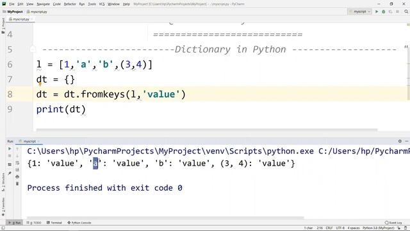This screenshot has width=410, height=231.
Task: Open the Run menu
Action: point(82,4)
